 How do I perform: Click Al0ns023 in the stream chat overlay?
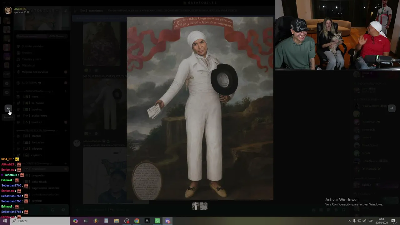tap(8, 164)
